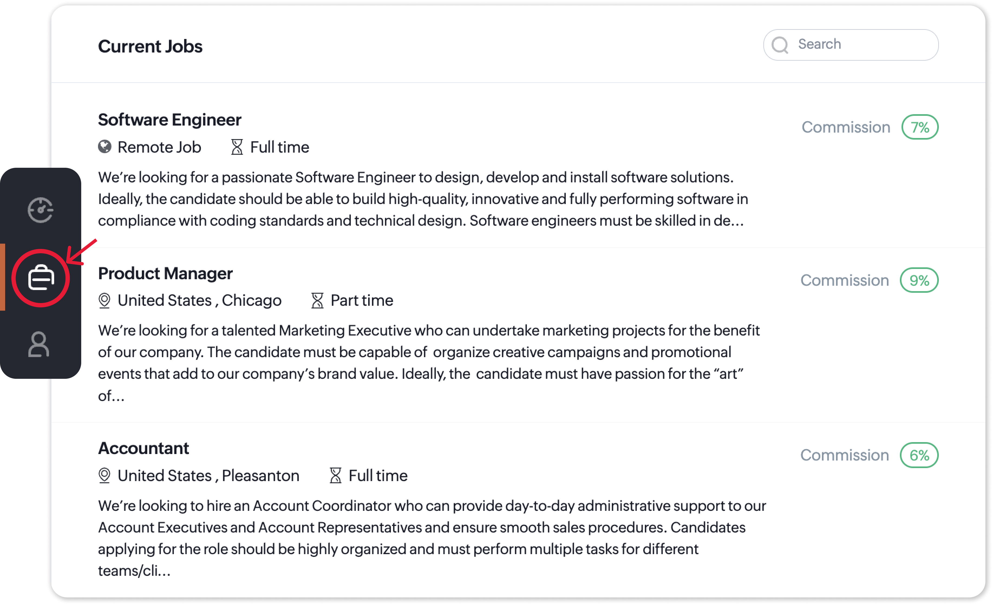Image resolution: width=993 pixels, height=605 pixels.
Task: Click the hourglass icon beside Part time
Action: pos(318,301)
